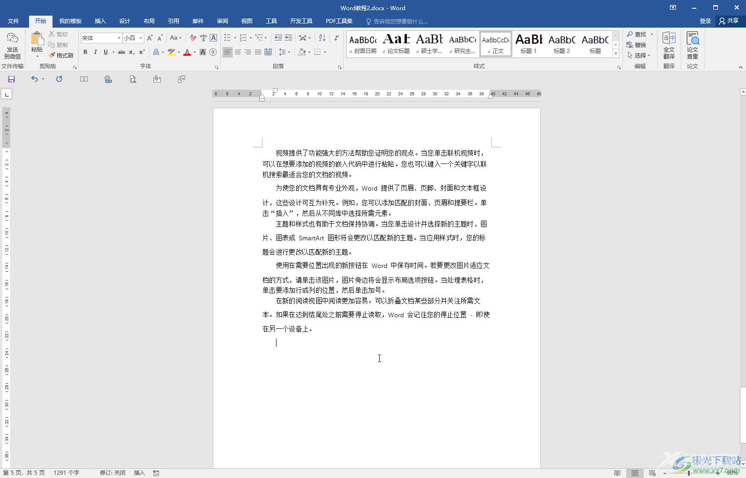
Task: Switch to read mode view in status bar
Action: coord(617,473)
